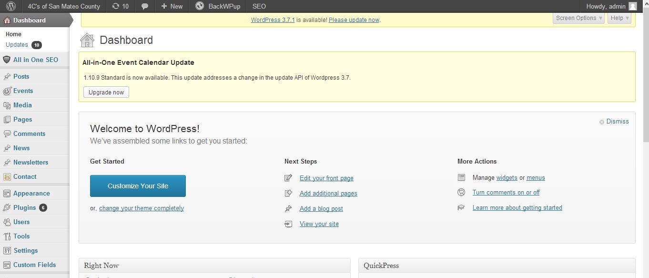The height and width of the screenshot is (278, 649).
Task: Click the Media icon in sidebar
Action: [7, 105]
